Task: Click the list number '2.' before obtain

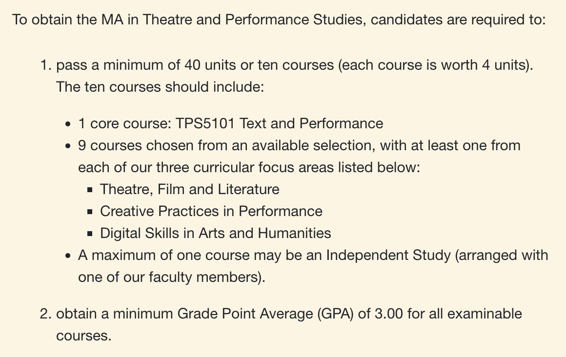Action: pos(46,314)
